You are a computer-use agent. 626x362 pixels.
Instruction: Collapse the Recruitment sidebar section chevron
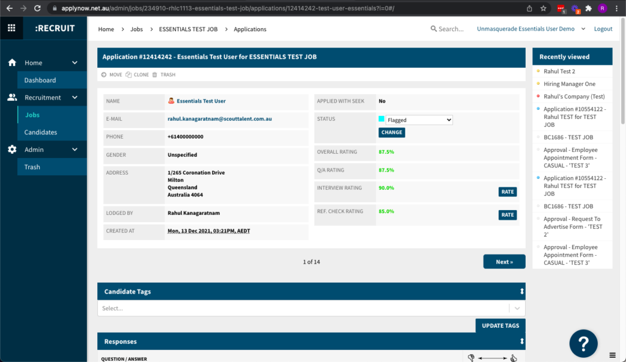tap(75, 97)
